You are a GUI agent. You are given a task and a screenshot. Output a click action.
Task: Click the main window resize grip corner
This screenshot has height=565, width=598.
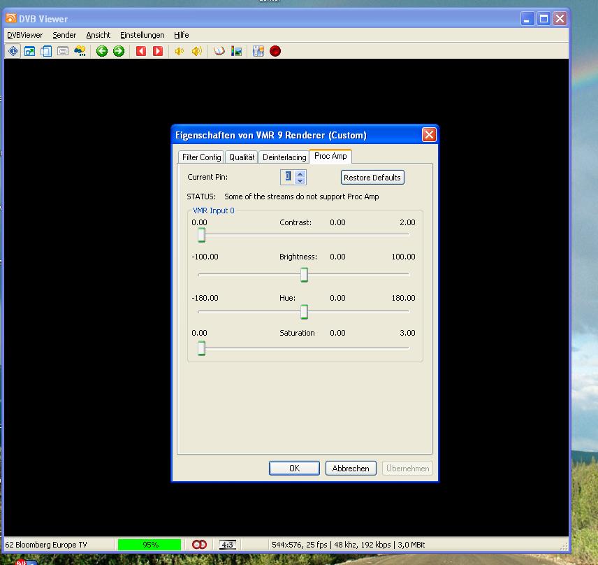[564, 546]
